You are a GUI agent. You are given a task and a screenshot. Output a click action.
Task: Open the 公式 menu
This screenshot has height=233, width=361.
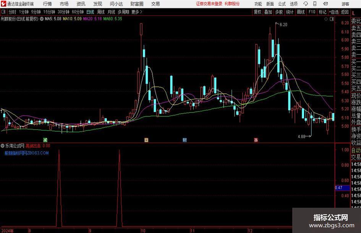[x=282, y=4]
